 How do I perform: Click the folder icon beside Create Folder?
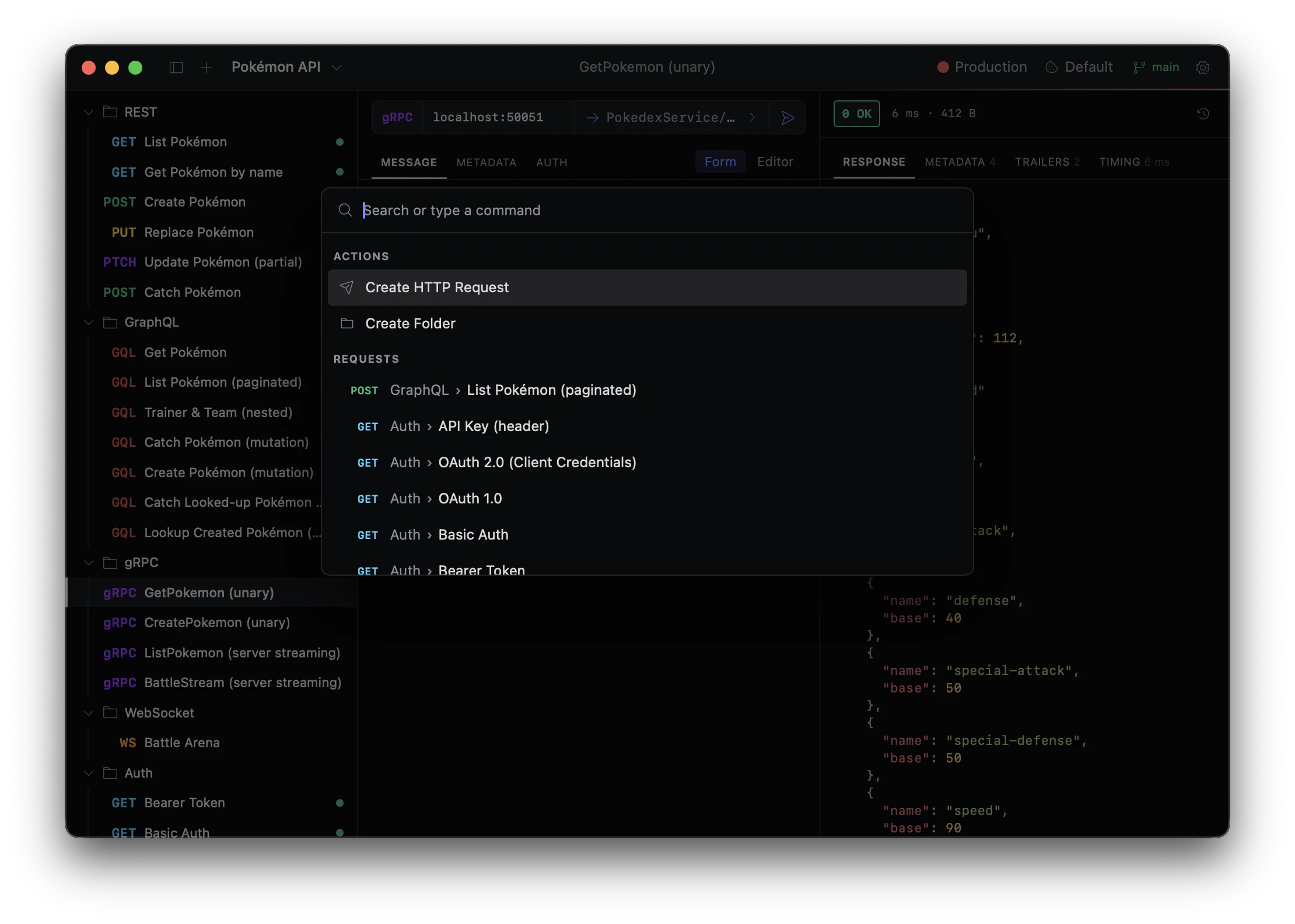click(347, 323)
